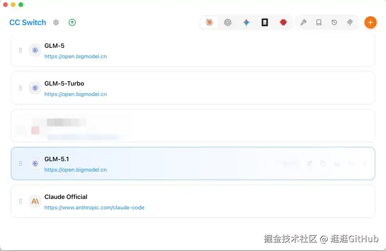This screenshot has height=251, width=386.
Task: Switch to the OpenAI Codex tab
Action: click(228, 22)
